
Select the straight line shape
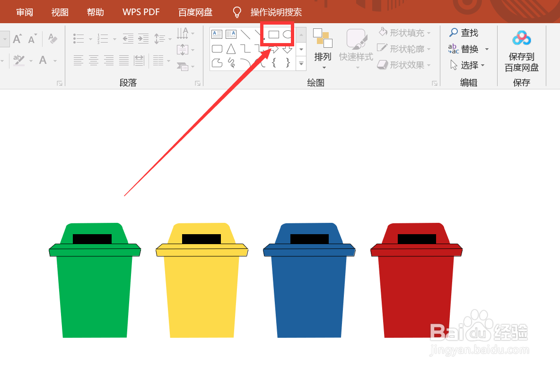pos(245,34)
